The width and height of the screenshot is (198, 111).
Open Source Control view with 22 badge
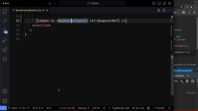click(x=5, y=31)
